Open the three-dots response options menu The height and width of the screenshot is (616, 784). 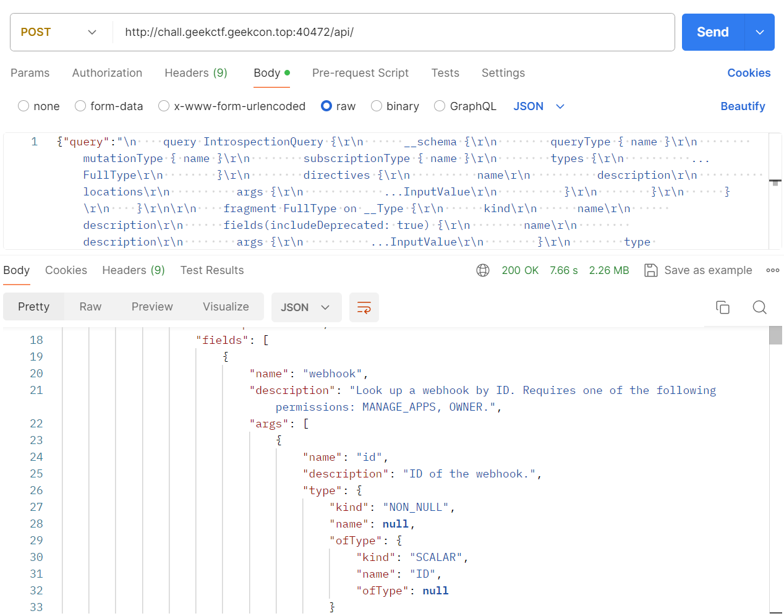[x=772, y=270]
